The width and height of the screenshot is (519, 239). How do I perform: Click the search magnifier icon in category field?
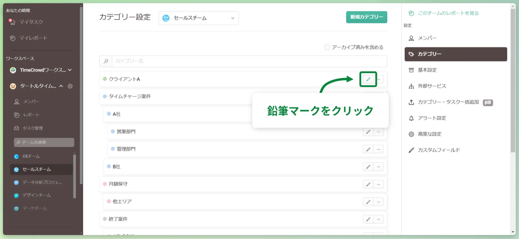(x=106, y=61)
